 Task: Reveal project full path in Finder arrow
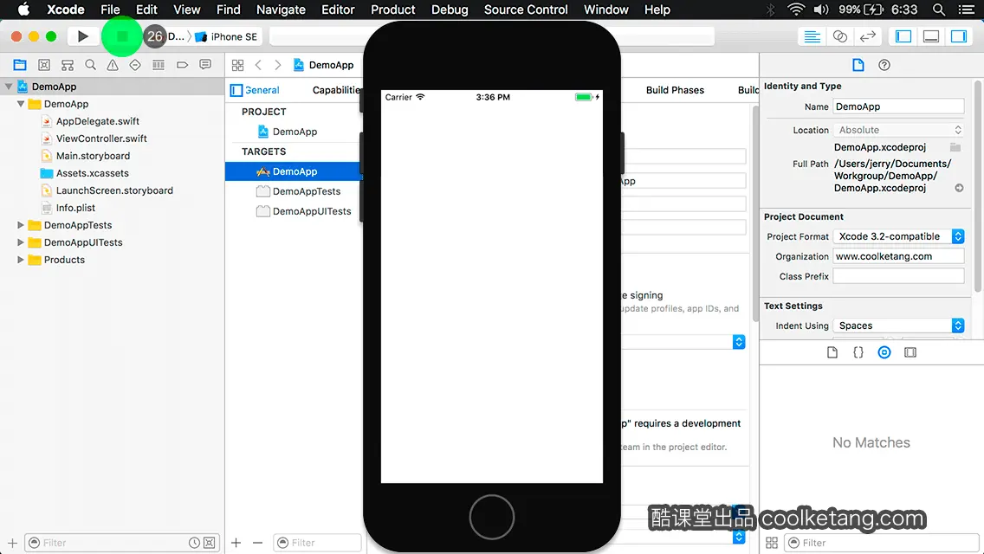pos(959,188)
